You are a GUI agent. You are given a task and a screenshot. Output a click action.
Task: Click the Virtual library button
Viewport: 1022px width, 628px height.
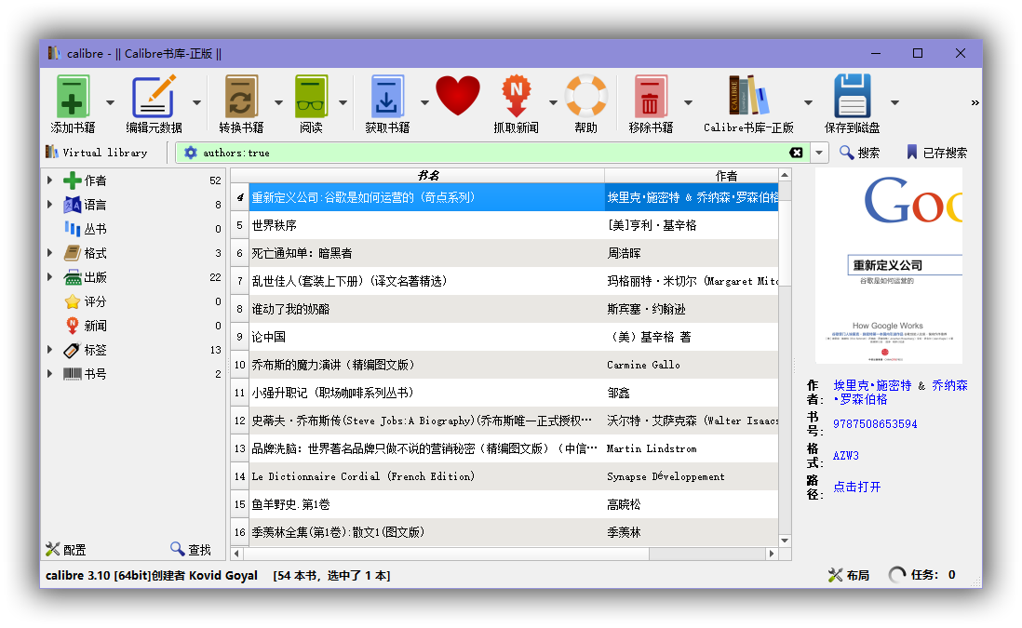pyautogui.click(x=97, y=153)
